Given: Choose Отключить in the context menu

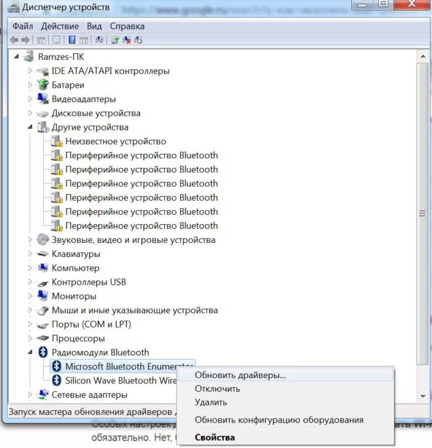Looking at the screenshot, I should [x=285, y=389].
